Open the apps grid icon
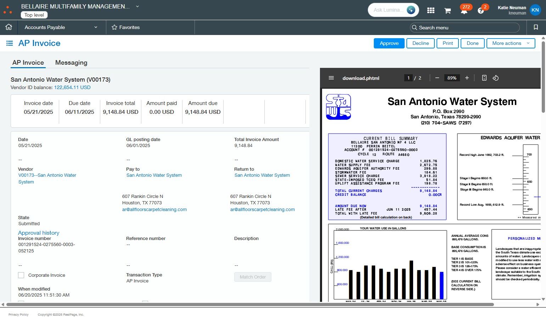This screenshot has height=322, width=546. 430,10
